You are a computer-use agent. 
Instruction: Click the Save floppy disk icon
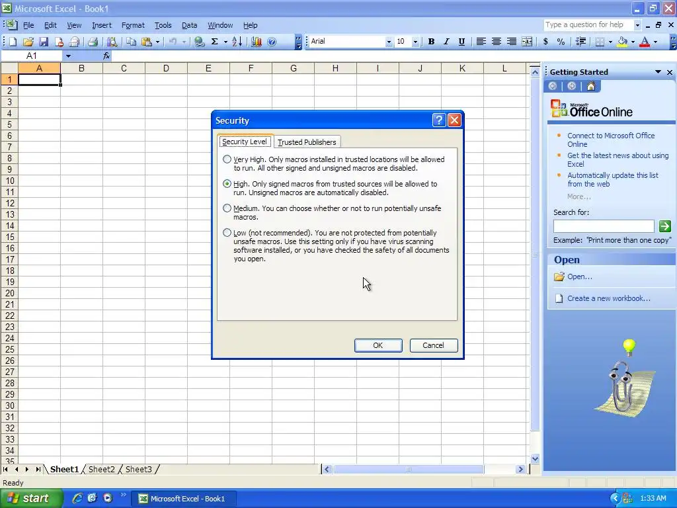tap(43, 42)
